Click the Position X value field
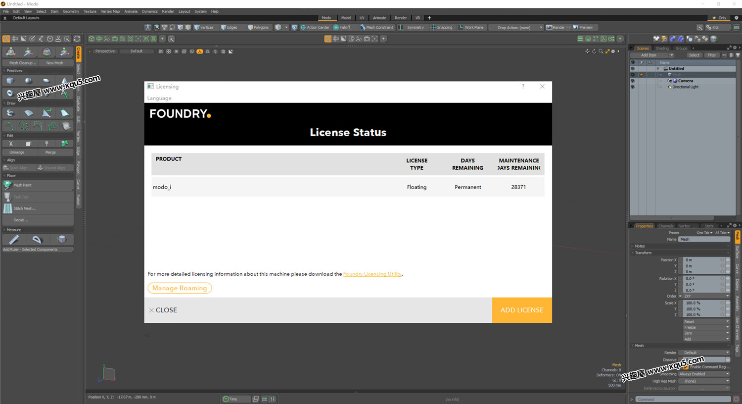This screenshot has height=404, width=742. [704, 260]
